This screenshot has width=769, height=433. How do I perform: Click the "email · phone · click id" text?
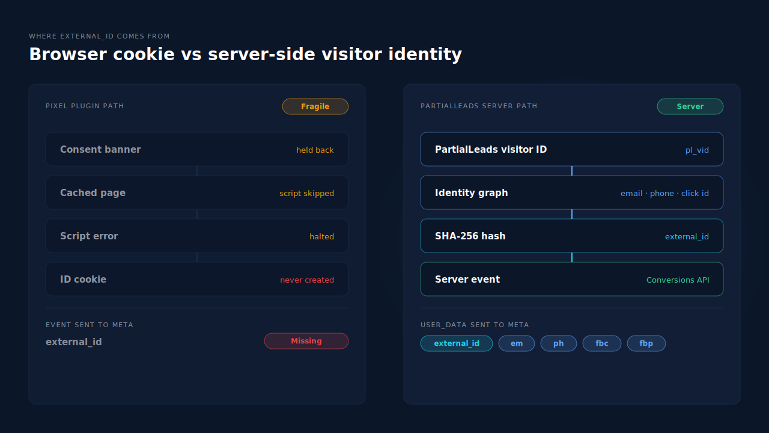[x=664, y=194]
